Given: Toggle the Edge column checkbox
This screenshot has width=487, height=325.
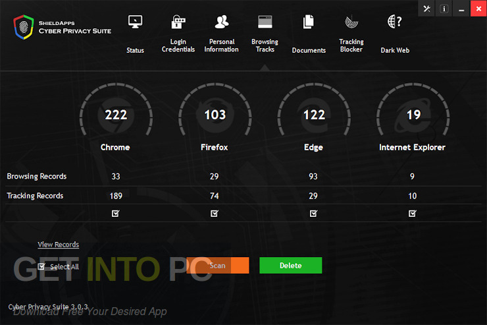Looking at the screenshot, I should [314, 214].
